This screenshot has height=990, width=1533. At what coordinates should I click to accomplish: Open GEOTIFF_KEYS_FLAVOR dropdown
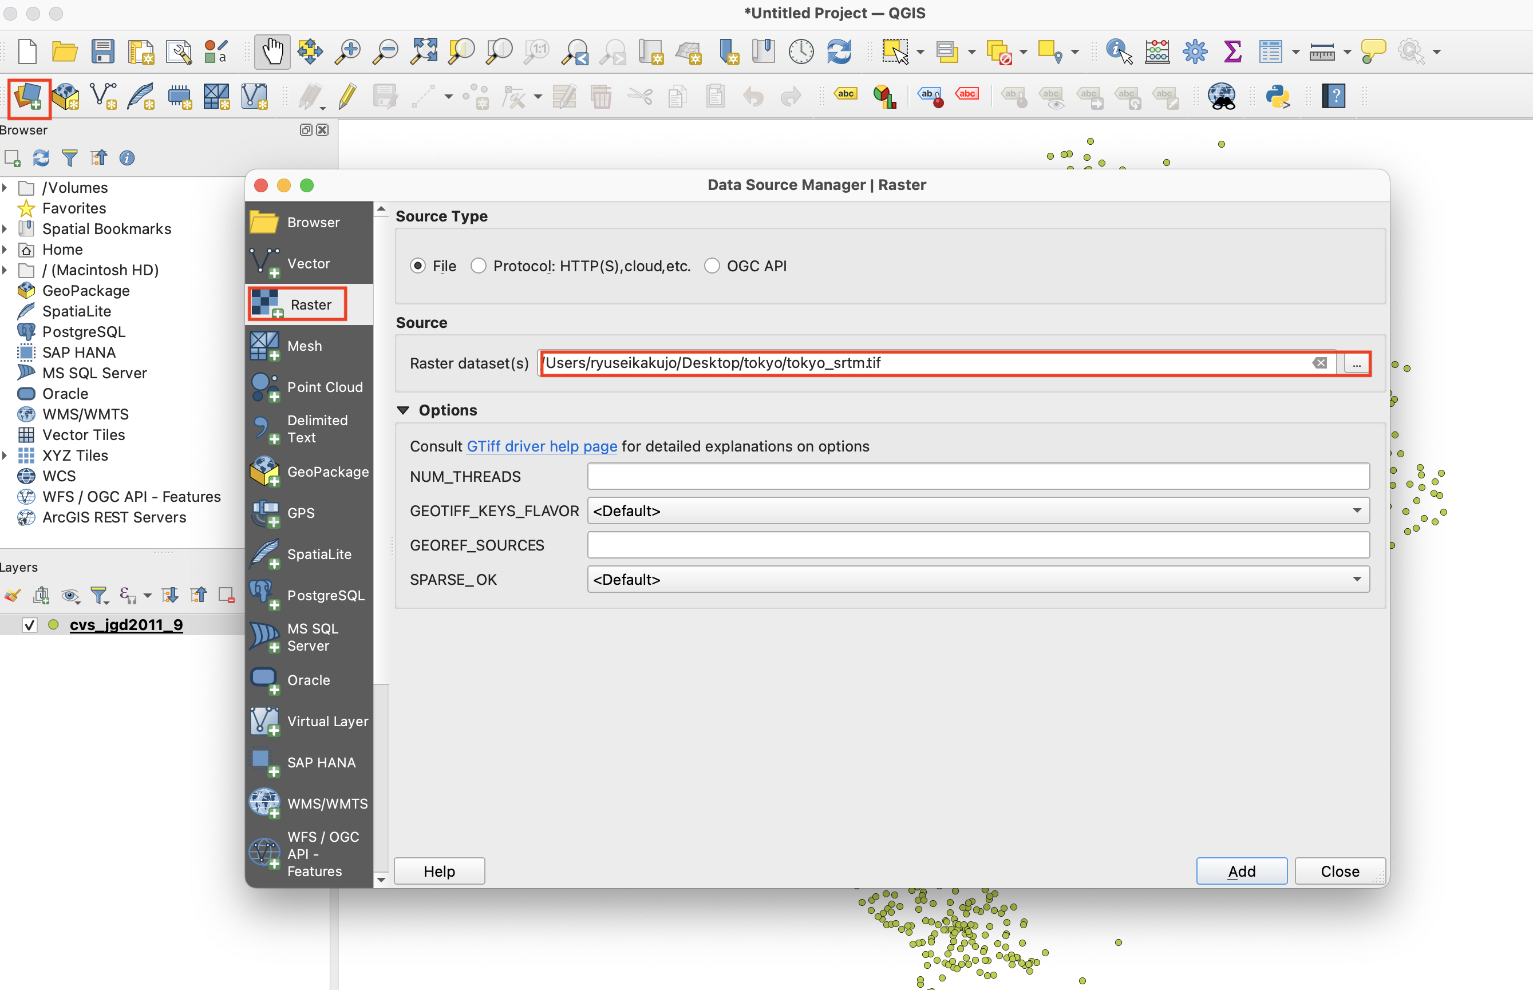(978, 511)
